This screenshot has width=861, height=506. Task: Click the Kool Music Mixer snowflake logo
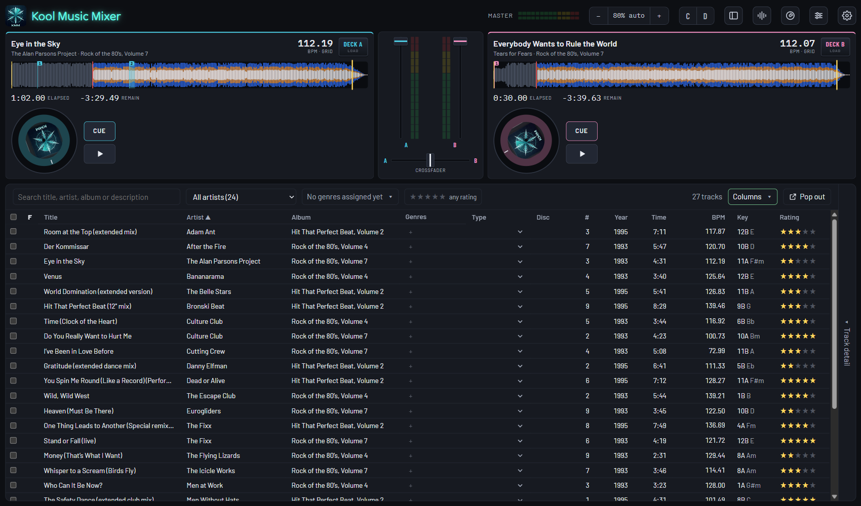coord(16,16)
